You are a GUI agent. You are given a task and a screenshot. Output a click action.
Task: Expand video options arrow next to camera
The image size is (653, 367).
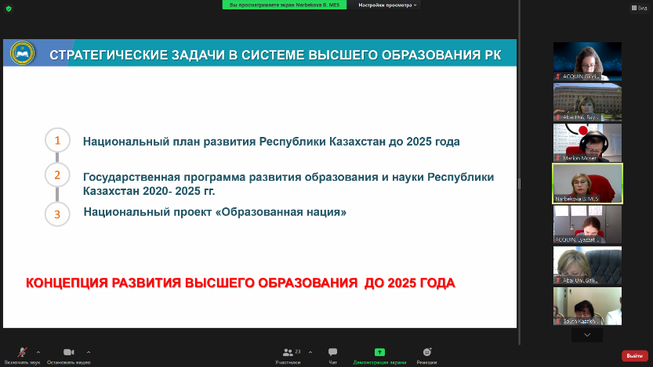click(x=89, y=351)
